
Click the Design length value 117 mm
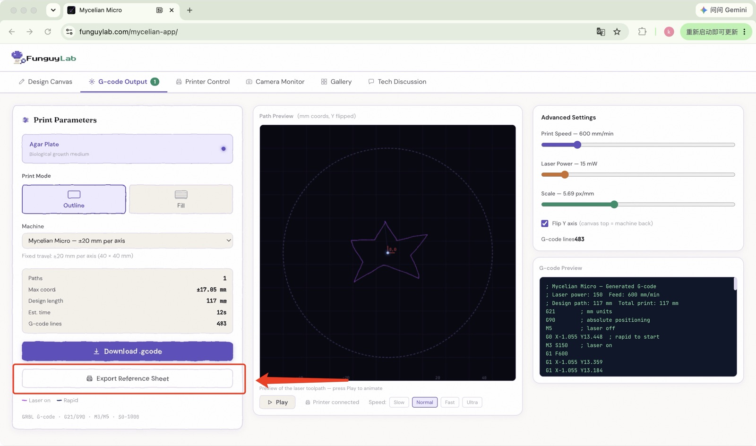pos(216,301)
